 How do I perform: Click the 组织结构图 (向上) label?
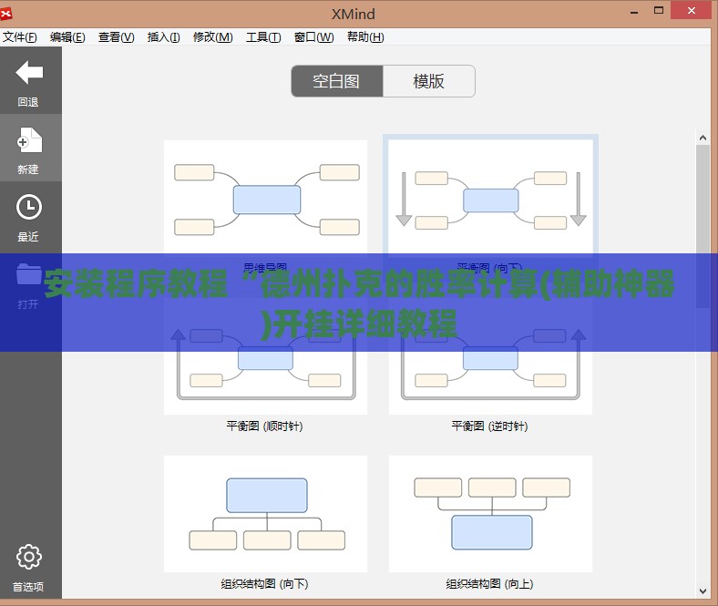pos(489,583)
